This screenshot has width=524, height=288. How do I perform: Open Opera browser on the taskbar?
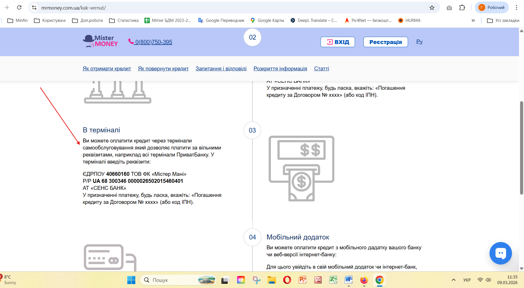point(287,280)
